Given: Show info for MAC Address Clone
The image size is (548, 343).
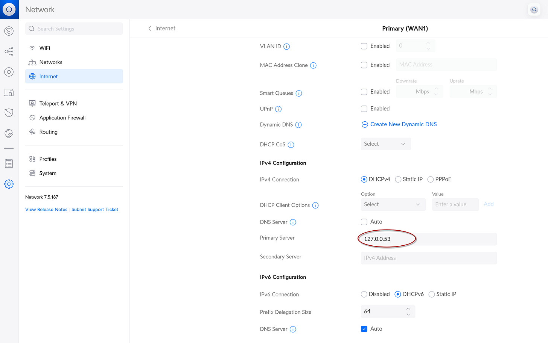Looking at the screenshot, I should [313, 65].
